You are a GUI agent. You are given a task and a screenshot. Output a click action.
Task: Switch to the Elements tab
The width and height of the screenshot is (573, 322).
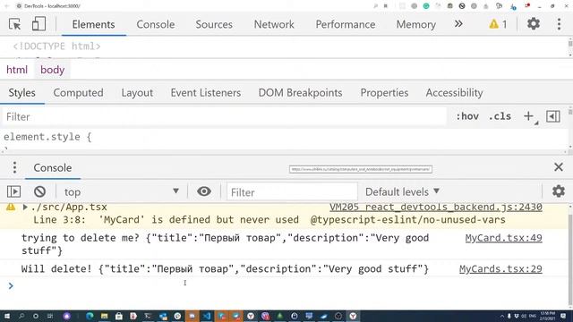(x=93, y=24)
